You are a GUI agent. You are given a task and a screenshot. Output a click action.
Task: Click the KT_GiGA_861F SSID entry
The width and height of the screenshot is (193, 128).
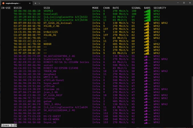[x=53, y=95]
